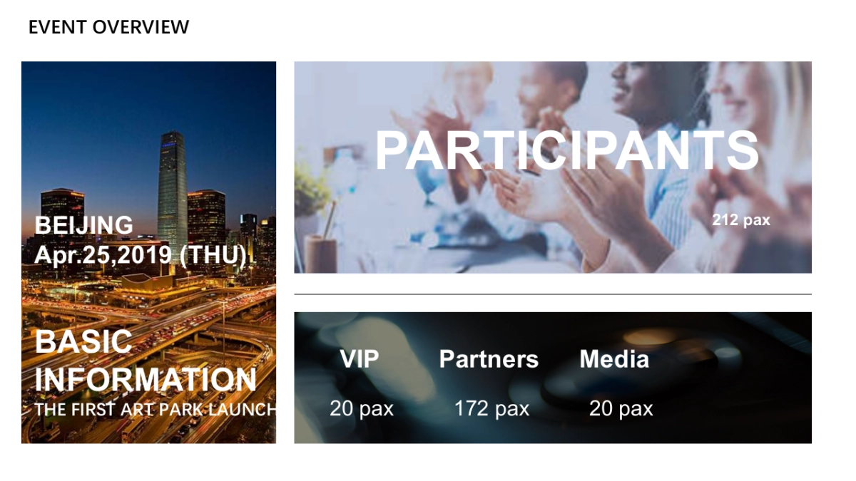
Task: Click the EVENT OVERVIEW slide title
Action: coord(108,27)
